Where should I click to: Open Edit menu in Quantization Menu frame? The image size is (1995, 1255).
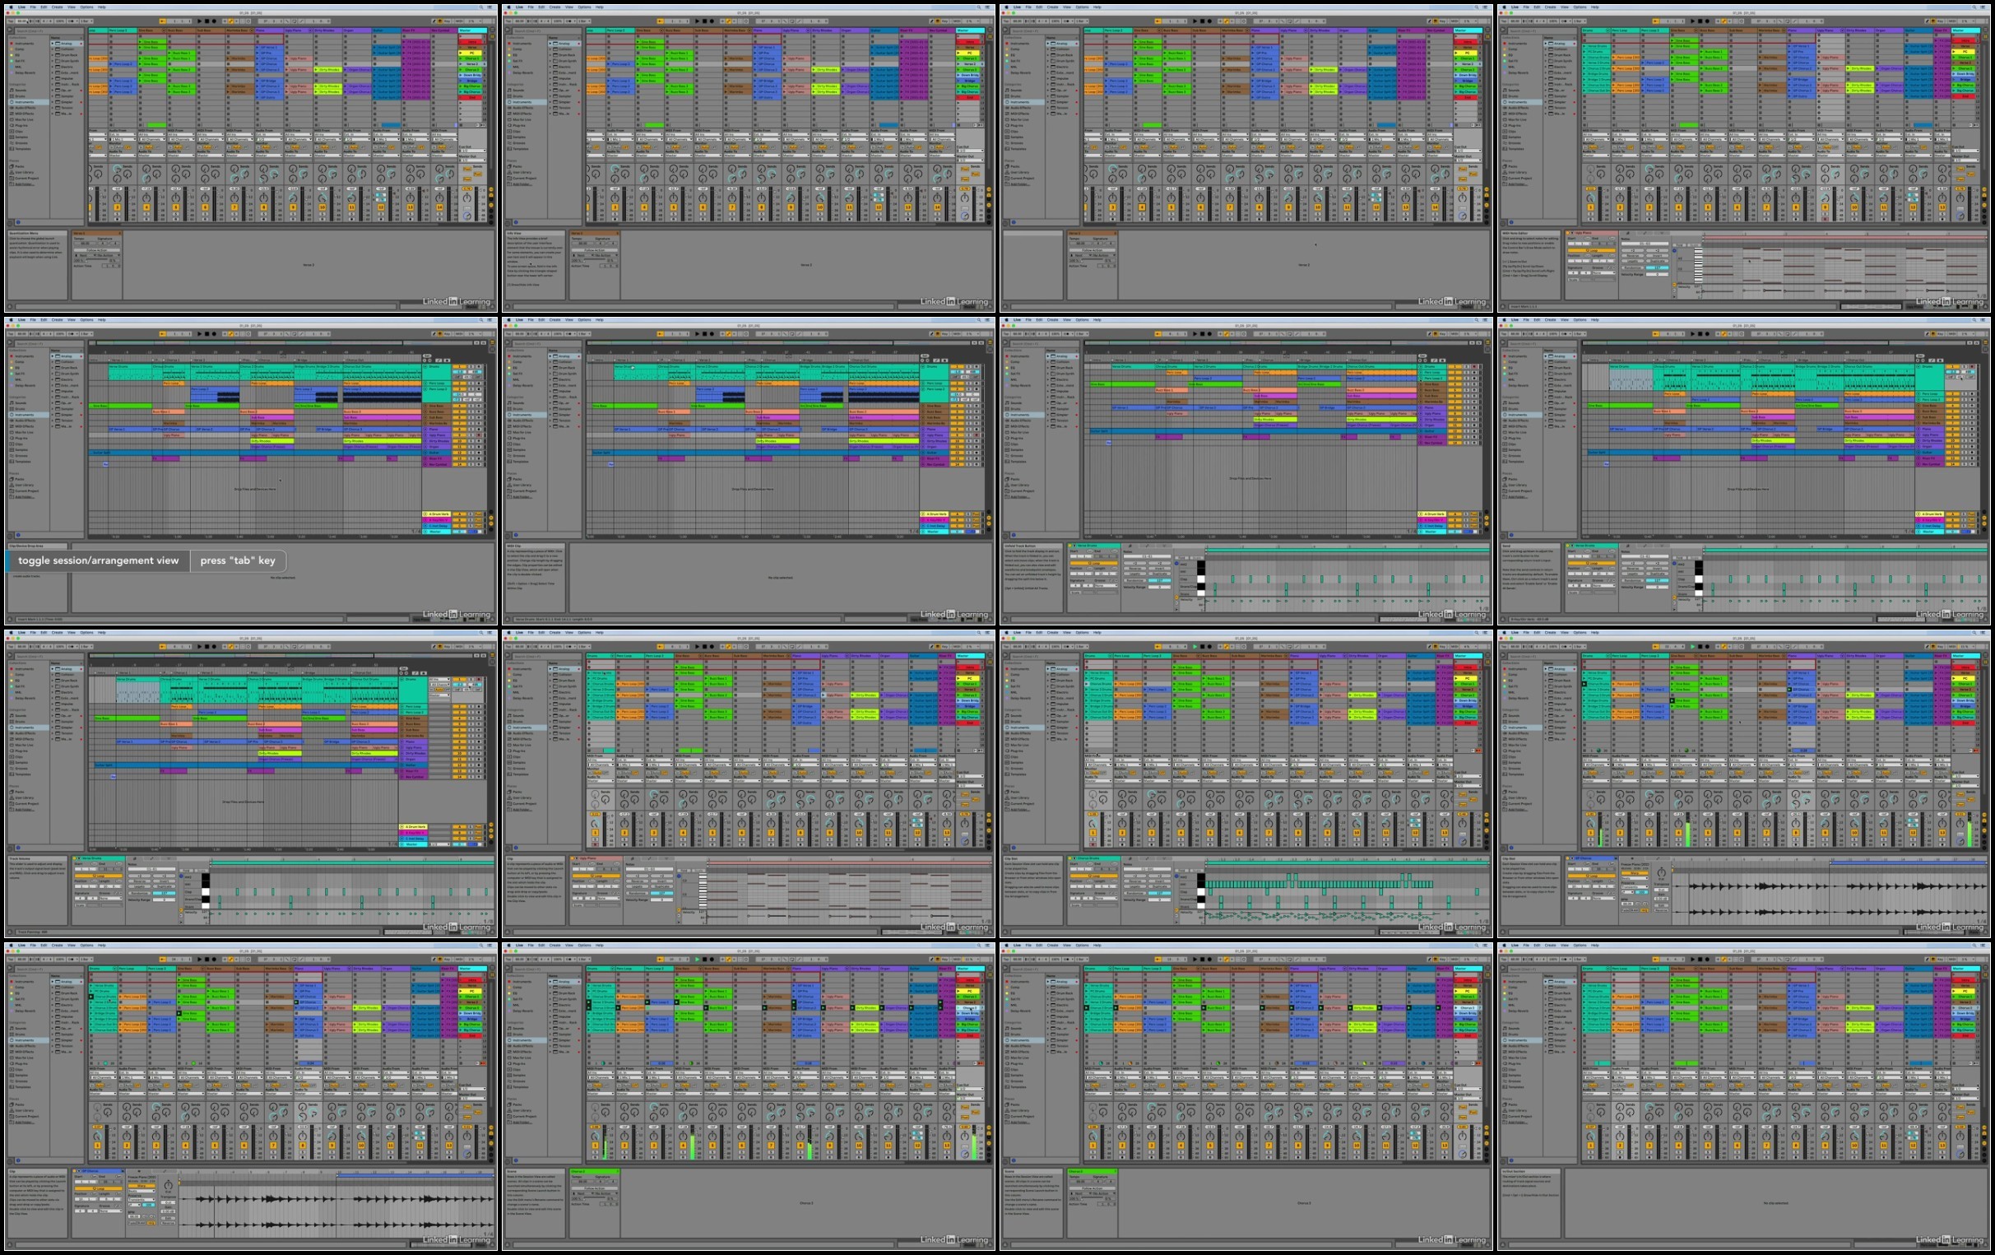click(x=44, y=7)
